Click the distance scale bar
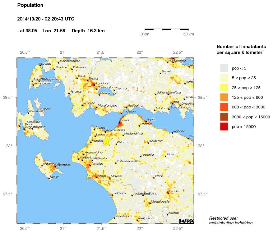 point(167,30)
